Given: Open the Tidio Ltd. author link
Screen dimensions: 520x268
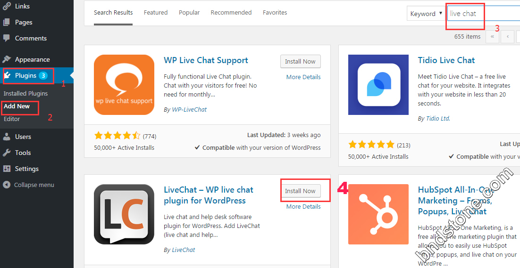Looking at the screenshot, I should [x=438, y=118].
